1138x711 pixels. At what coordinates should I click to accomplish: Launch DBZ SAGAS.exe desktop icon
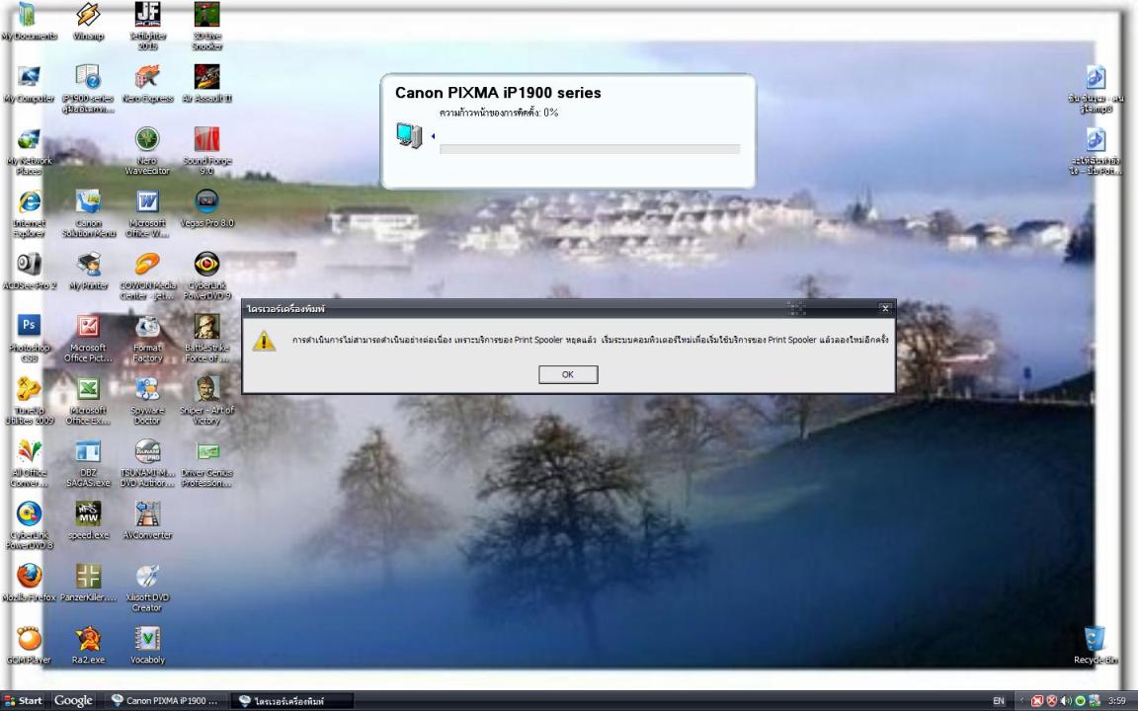point(88,463)
